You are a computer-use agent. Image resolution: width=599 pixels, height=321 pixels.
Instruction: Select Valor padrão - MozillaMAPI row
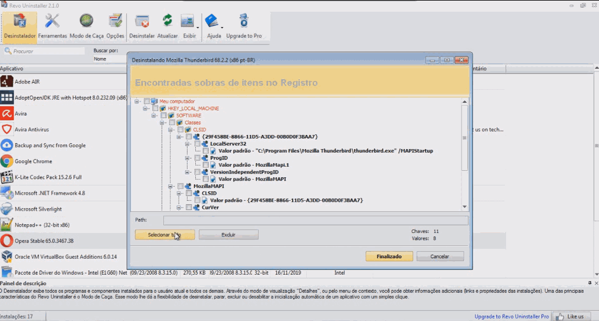pyautogui.click(x=252, y=179)
